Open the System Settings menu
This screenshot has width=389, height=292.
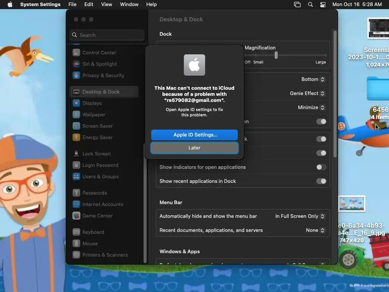[x=40, y=5]
